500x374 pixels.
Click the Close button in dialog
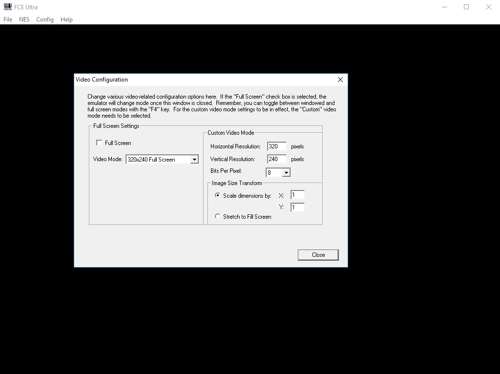(318, 255)
